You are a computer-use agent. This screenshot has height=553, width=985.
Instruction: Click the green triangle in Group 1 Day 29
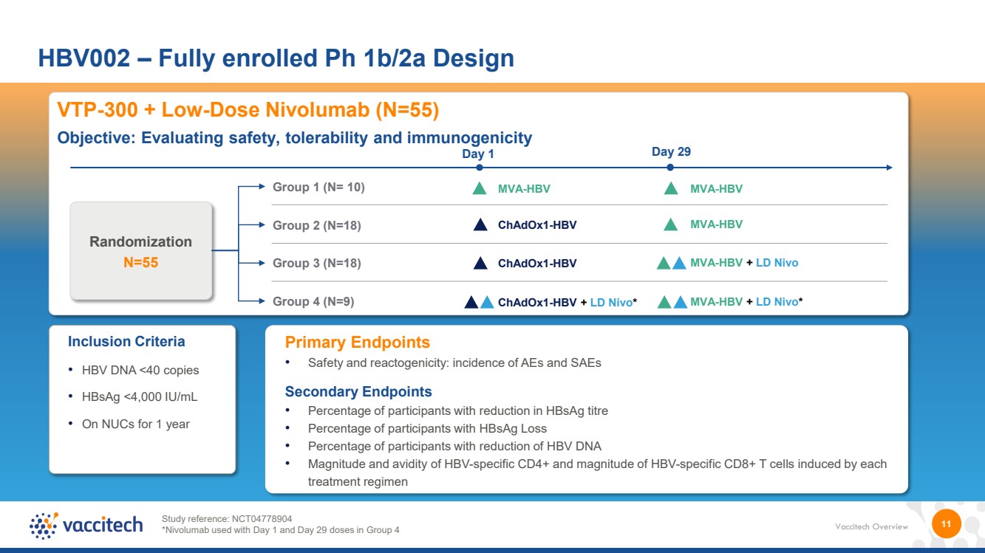(x=671, y=188)
